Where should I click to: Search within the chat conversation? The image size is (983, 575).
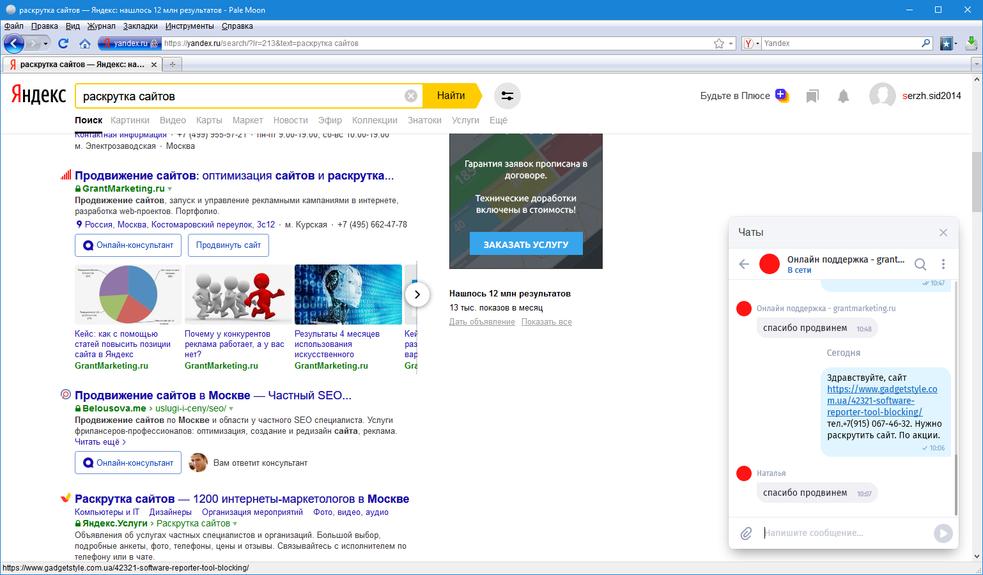click(x=920, y=264)
